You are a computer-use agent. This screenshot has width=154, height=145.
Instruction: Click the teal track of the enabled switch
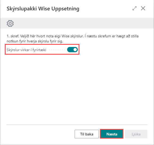(x=70, y=50)
